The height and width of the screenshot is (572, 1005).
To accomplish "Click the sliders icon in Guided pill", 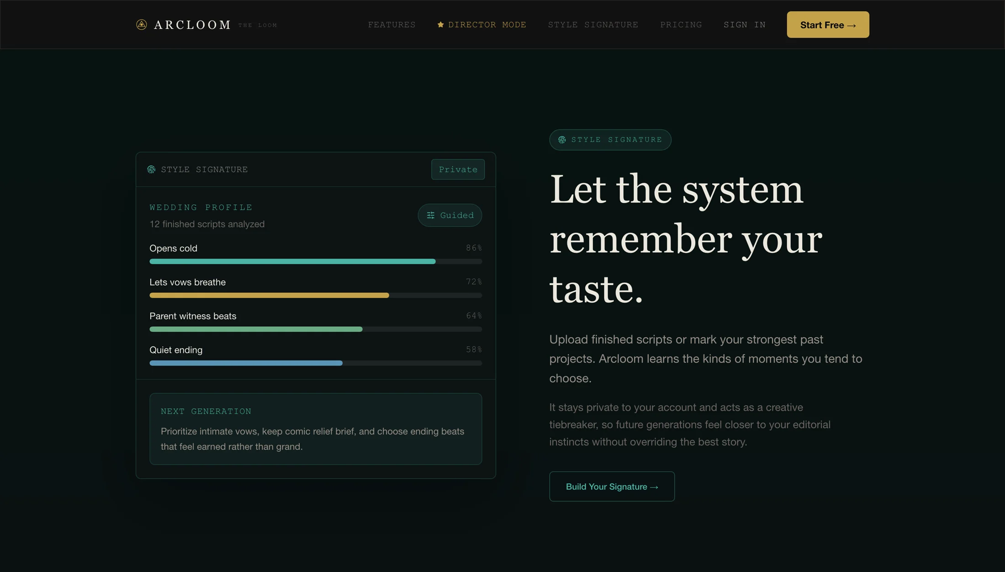I will [430, 215].
